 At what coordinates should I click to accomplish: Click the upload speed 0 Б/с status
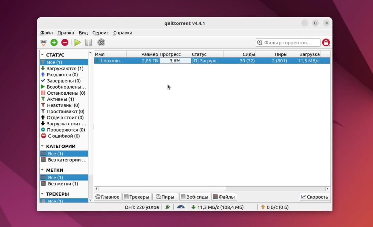click(x=274, y=207)
